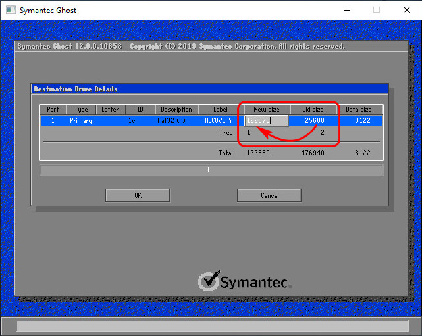The width and height of the screenshot is (422, 336).
Task: Select the Primary type cell in partition row
Action: pyautogui.click(x=81, y=121)
